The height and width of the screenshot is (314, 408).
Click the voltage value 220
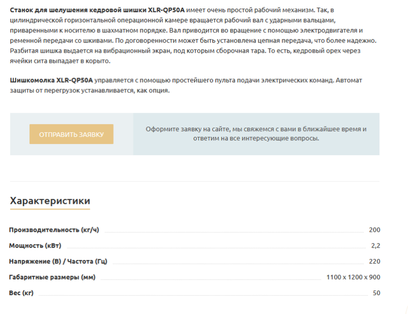374,261
